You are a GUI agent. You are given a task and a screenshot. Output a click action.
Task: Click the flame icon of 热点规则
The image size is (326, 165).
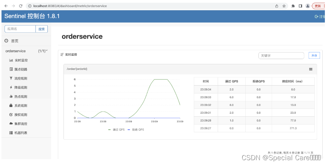[x=11, y=96]
